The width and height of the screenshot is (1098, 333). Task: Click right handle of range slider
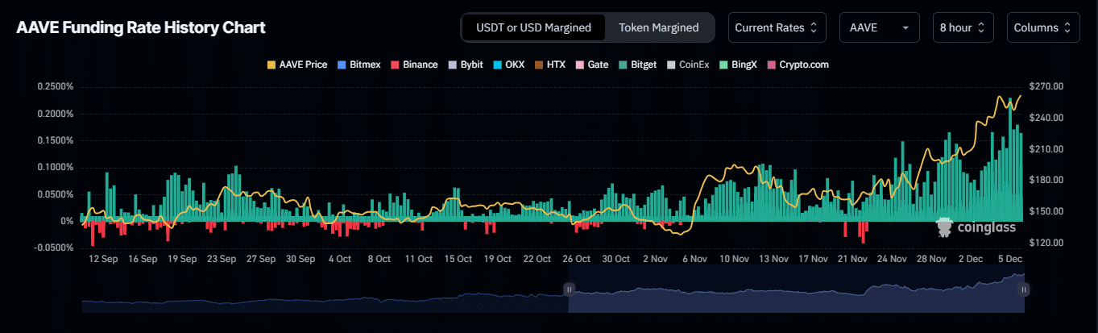click(x=1025, y=289)
